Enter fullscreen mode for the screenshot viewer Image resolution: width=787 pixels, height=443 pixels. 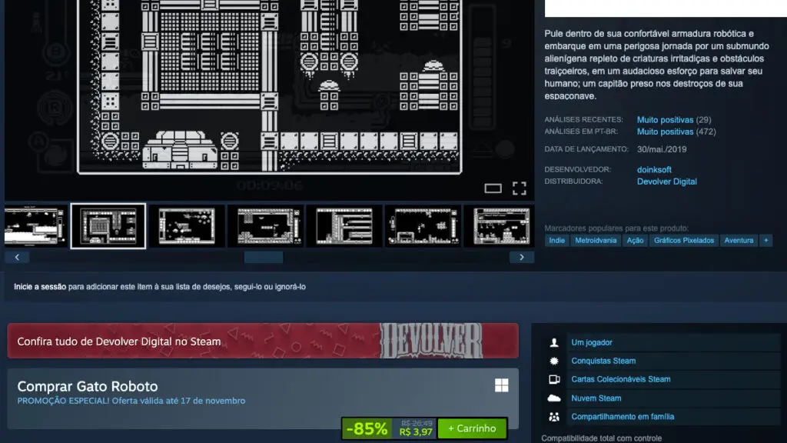(x=519, y=187)
